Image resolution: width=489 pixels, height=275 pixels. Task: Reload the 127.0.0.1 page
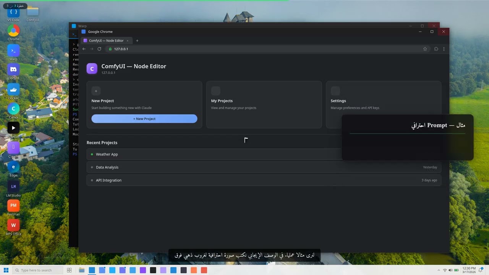(99, 49)
